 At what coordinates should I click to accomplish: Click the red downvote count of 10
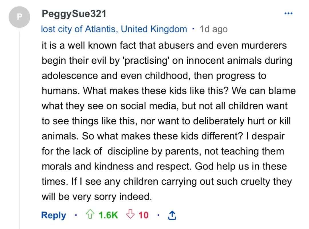(143, 215)
